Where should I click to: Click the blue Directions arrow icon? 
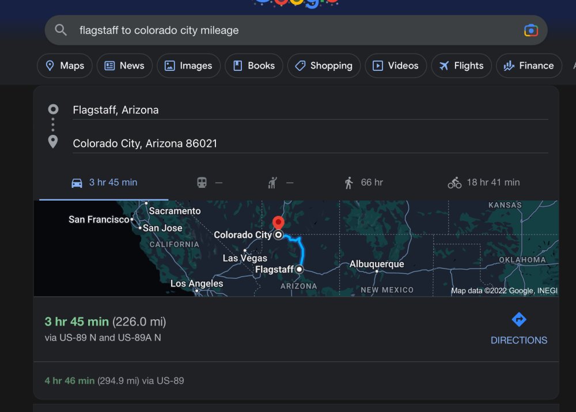click(519, 319)
